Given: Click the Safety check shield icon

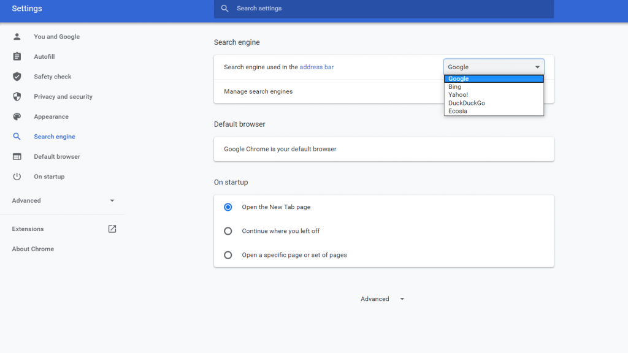Looking at the screenshot, I should click(17, 77).
